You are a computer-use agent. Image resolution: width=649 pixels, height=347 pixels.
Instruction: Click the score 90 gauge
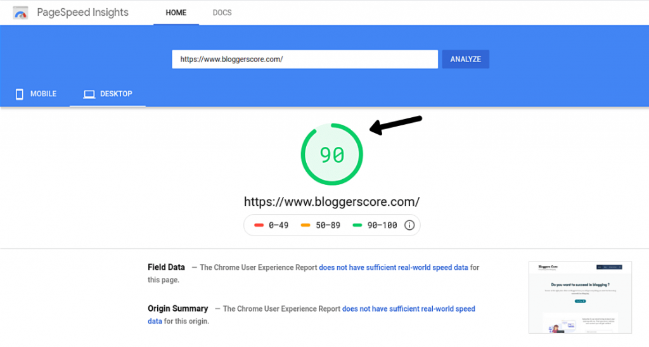coord(332,155)
